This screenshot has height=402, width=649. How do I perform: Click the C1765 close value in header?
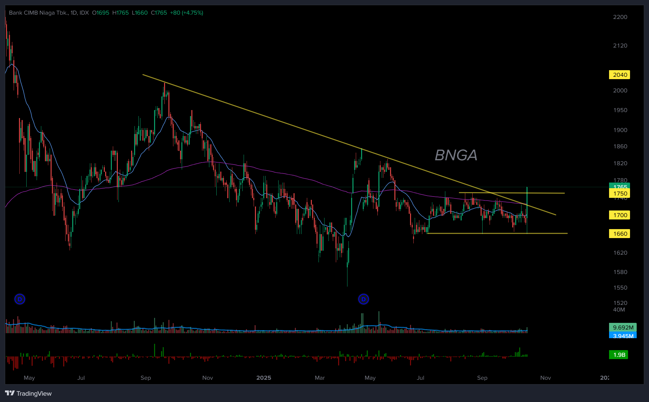(159, 13)
